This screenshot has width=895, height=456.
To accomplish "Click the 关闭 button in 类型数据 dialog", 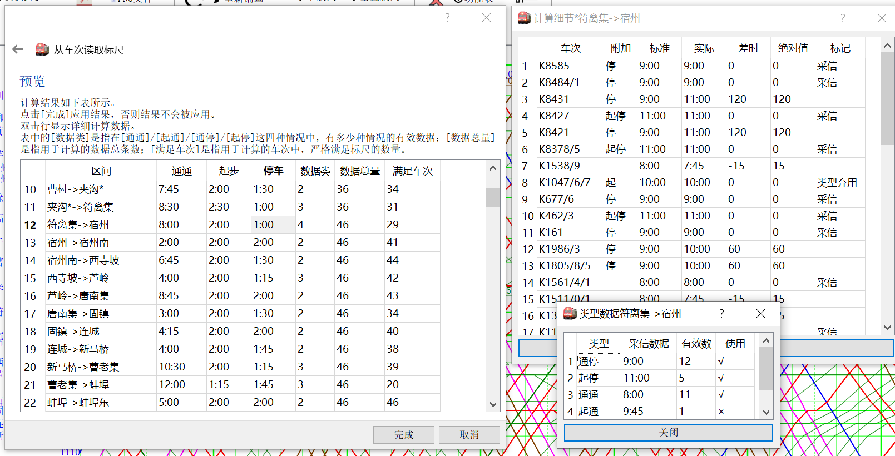I will click(x=669, y=433).
